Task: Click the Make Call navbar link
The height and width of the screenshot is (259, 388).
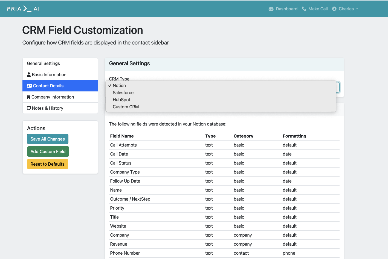Action: pos(318,9)
